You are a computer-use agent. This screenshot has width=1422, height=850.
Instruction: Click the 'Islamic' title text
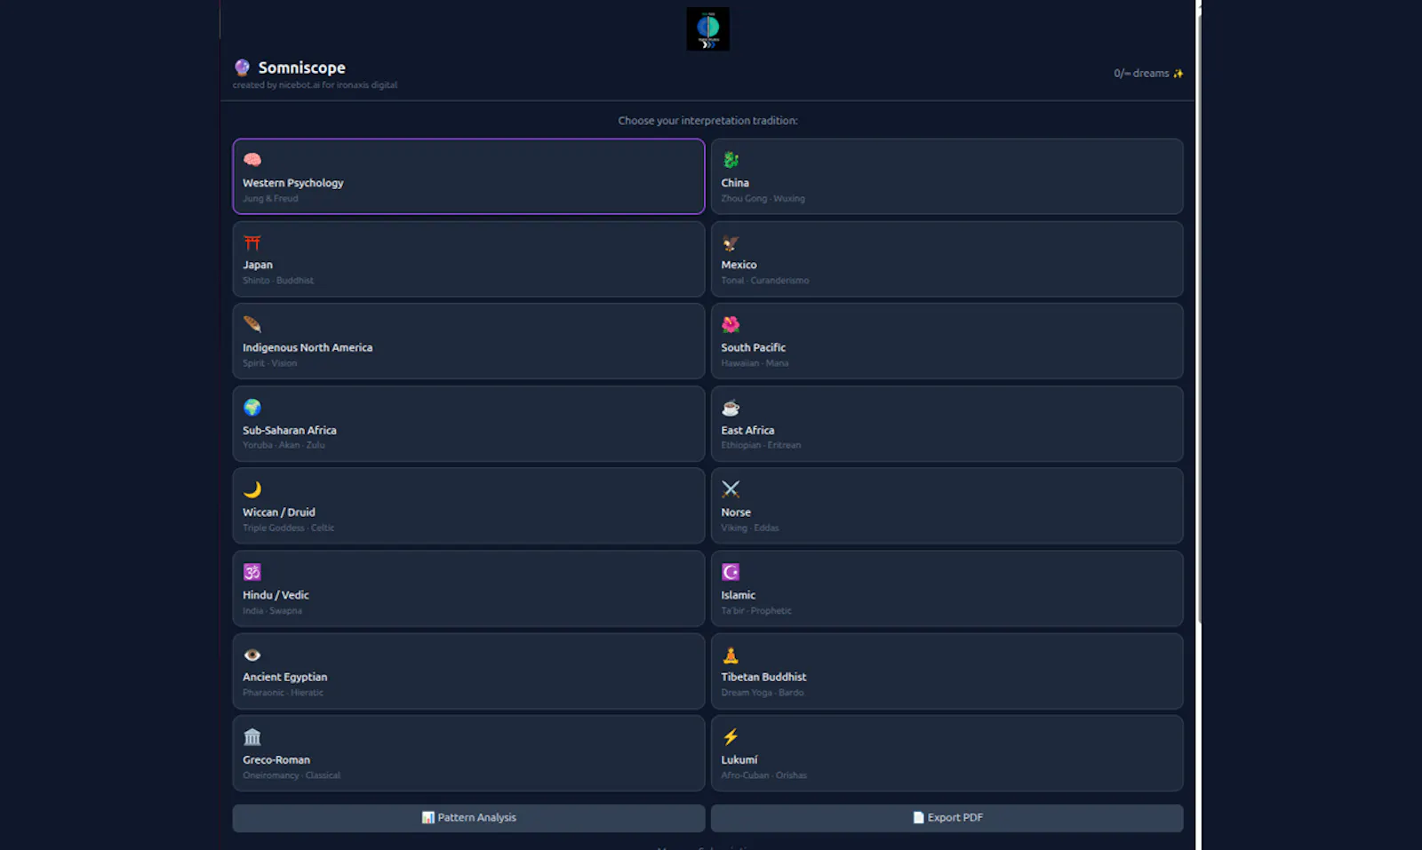pos(739,595)
